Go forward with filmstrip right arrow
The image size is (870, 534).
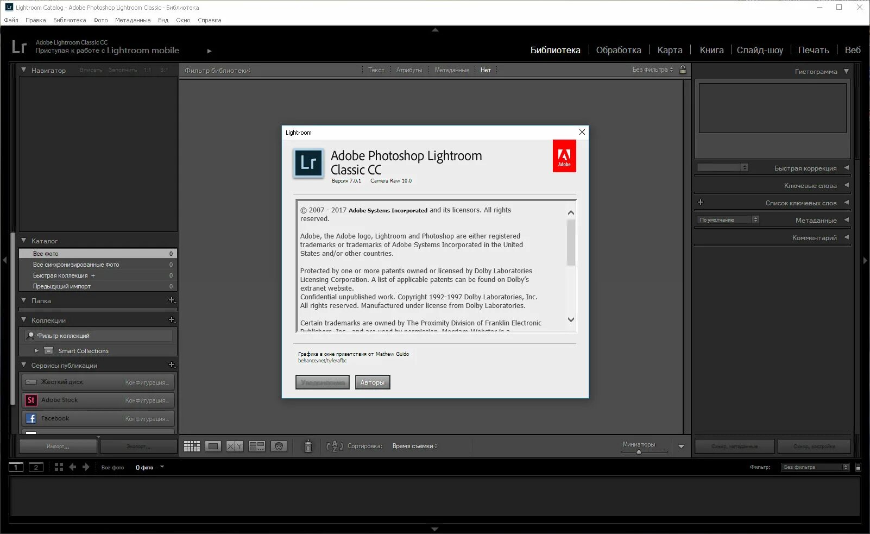(86, 467)
